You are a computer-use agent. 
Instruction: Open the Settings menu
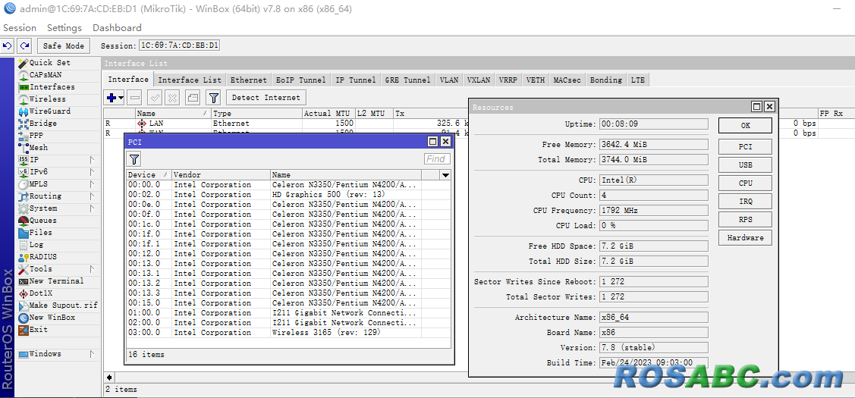pyautogui.click(x=64, y=28)
